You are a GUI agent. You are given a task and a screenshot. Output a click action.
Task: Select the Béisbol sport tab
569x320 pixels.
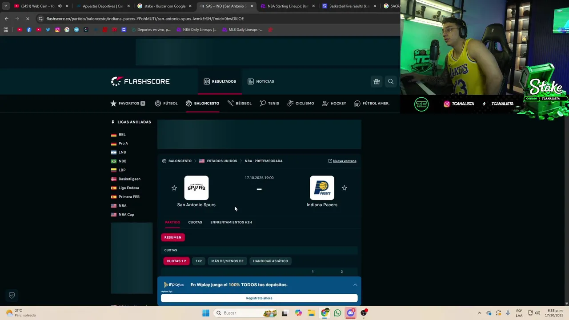(240, 103)
